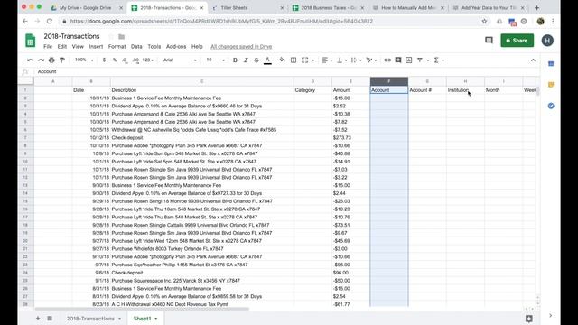Open the borders menu
Image resolution: width=578 pixels, height=325 pixels.
pyautogui.click(x=294, y=60)
